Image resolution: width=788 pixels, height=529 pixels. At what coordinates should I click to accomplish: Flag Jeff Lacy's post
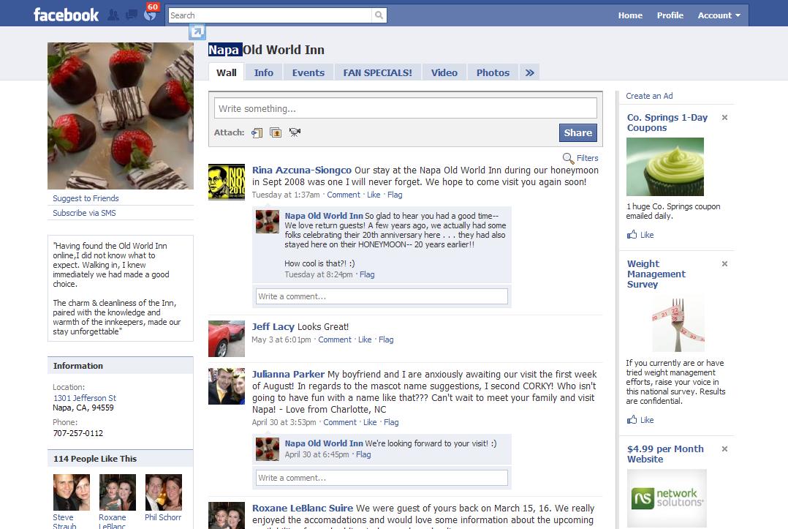pos(386,340)
